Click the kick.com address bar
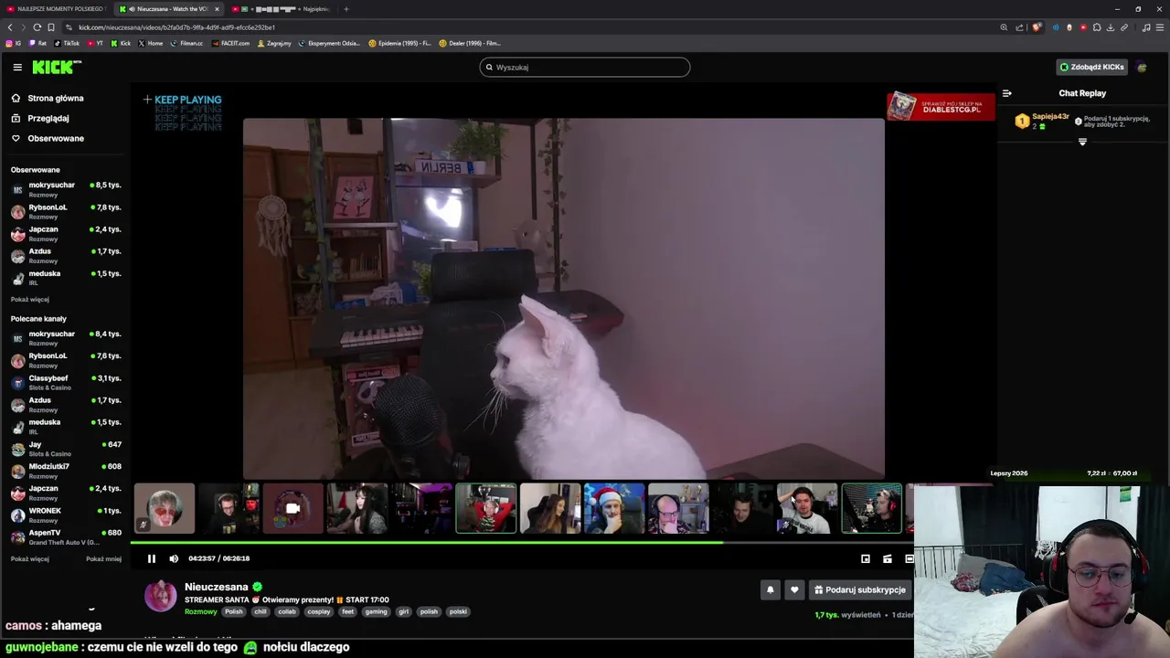 (530, 27)
